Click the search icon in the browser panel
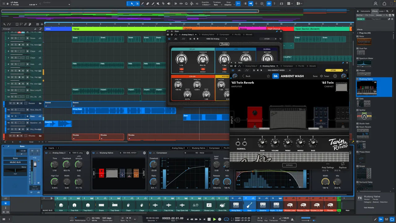This screenshot has height=223, width=396. pos(388,11)
